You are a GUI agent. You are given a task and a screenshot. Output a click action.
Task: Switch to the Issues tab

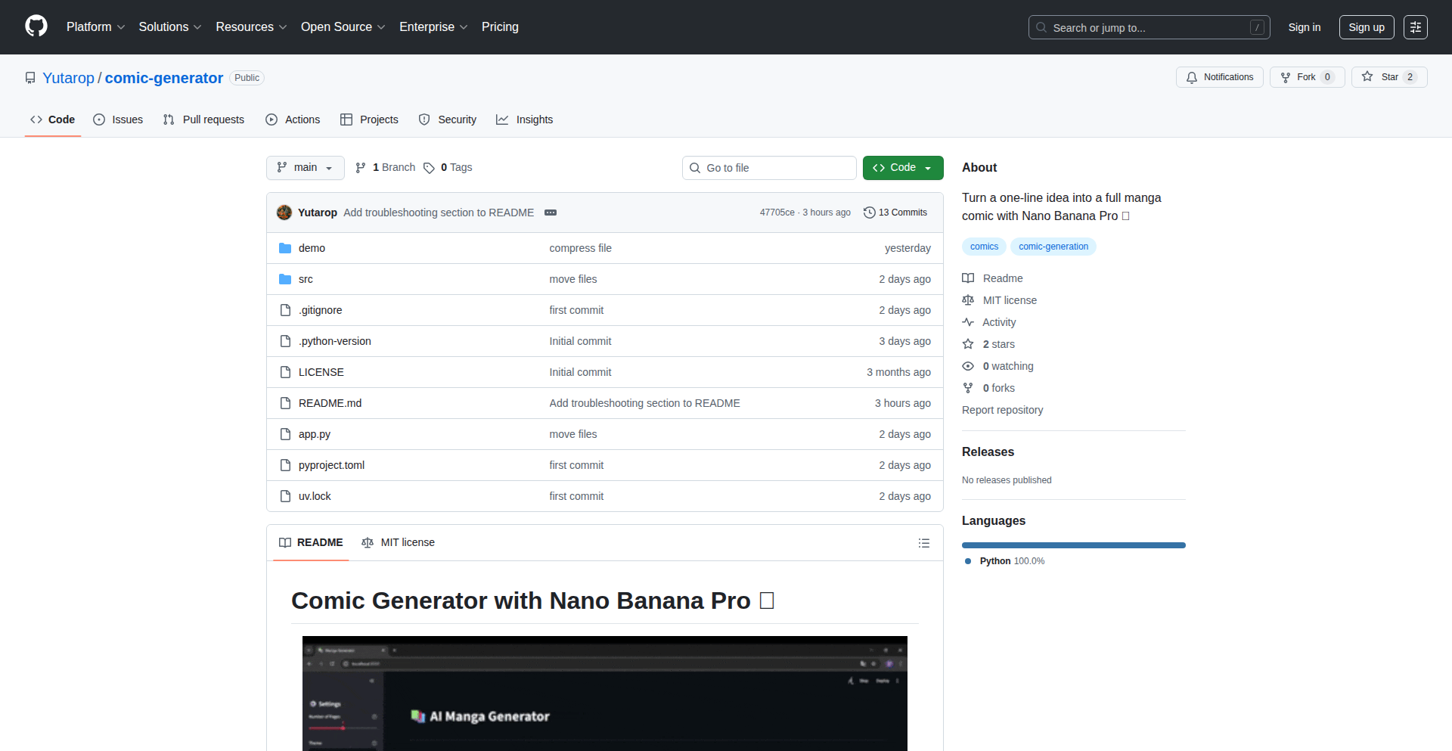(118, 119)
